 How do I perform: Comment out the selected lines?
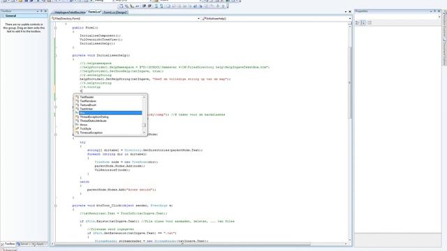click(x=156, y=6)
